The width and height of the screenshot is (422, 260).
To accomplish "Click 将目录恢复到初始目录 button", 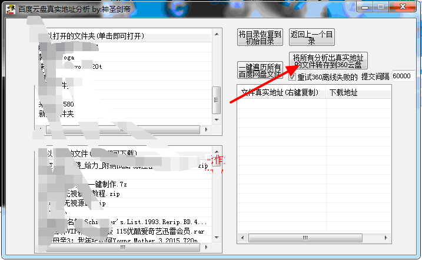I will tap(260, 37).
